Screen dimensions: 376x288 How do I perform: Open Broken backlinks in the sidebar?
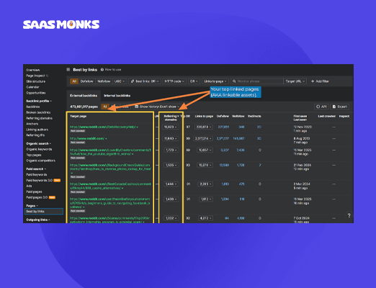pos(38,112)
